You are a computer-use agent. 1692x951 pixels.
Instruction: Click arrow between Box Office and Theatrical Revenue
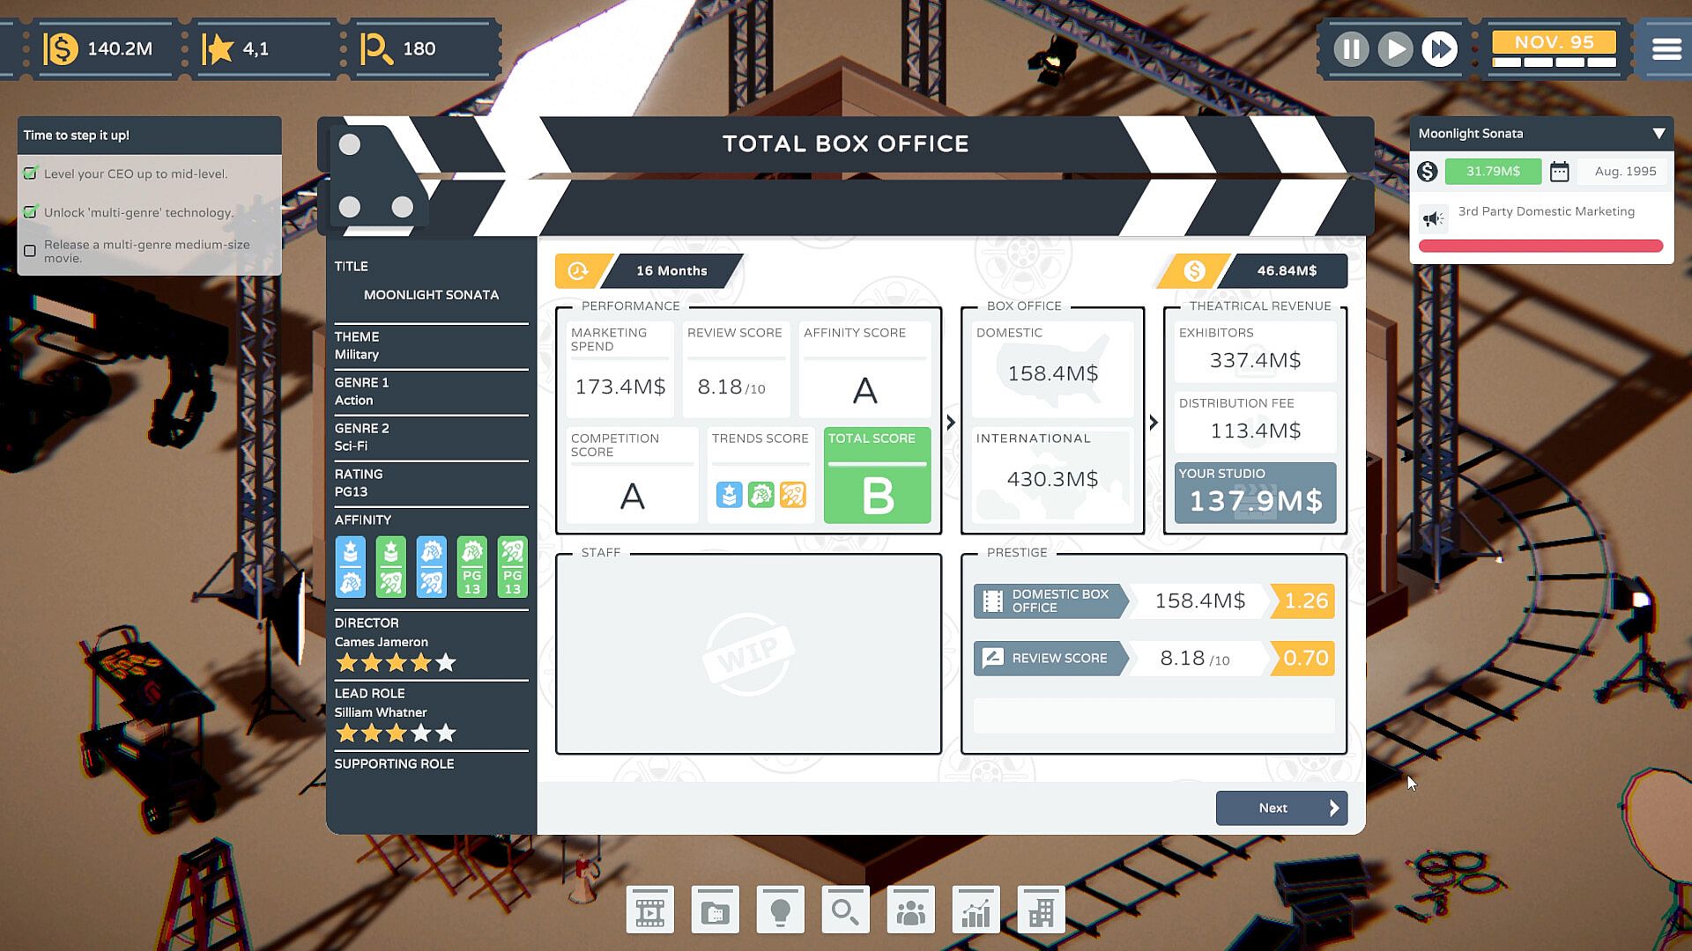[1154, 423]
